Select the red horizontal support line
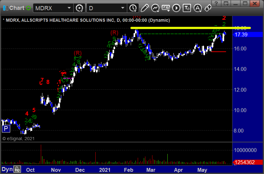Screen dimensions: 264x174 click(x=218, y=52)
